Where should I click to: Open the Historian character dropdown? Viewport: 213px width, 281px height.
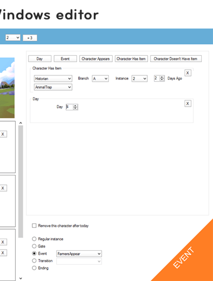coord(53,79)
